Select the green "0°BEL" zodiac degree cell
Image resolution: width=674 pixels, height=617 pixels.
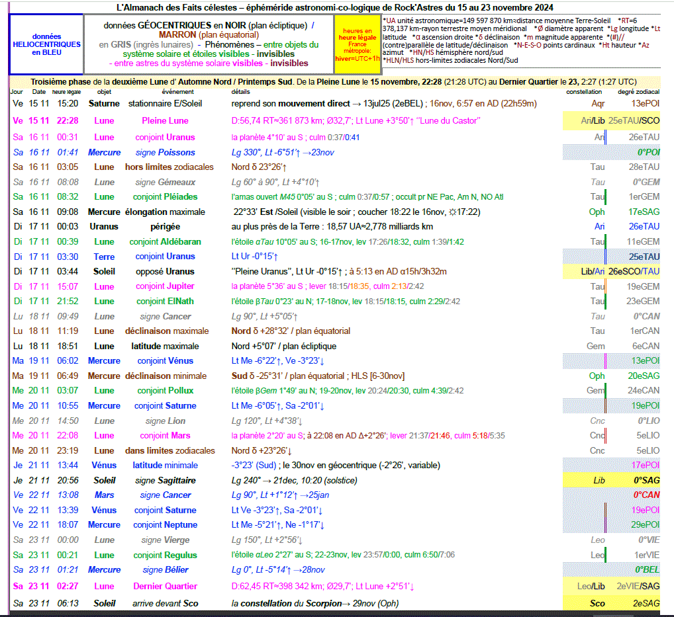pyautogui.click(x=648, y=570)
